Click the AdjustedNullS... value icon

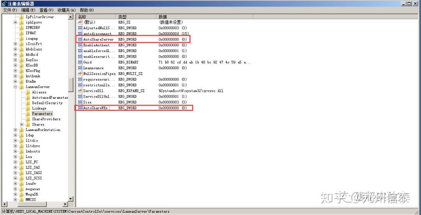80,28
